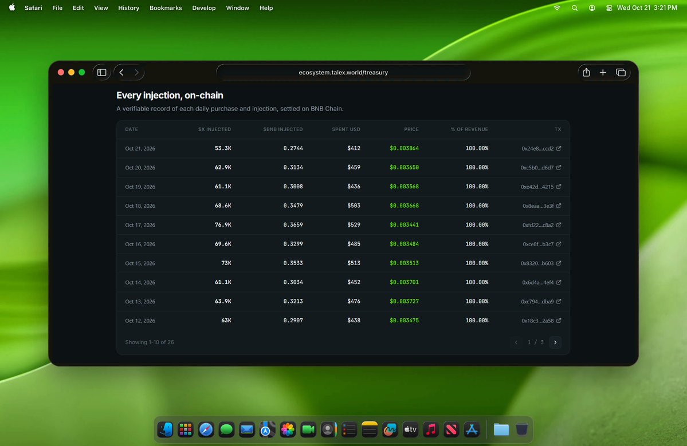Click the ecosystem.talex.world/treasury address bar

click(x=344, y=72)
